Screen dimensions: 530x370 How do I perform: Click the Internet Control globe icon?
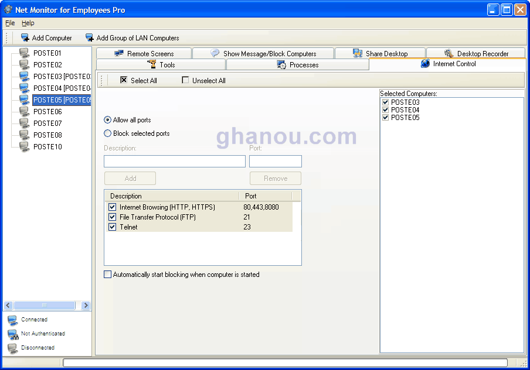(425, 63)
